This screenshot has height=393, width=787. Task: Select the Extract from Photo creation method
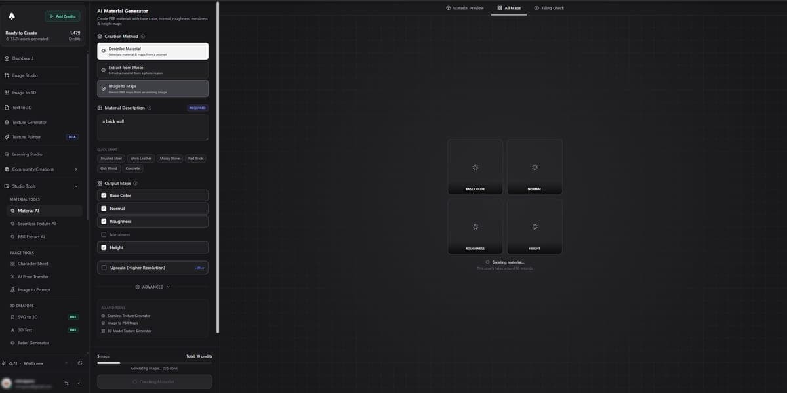(153, 70)
